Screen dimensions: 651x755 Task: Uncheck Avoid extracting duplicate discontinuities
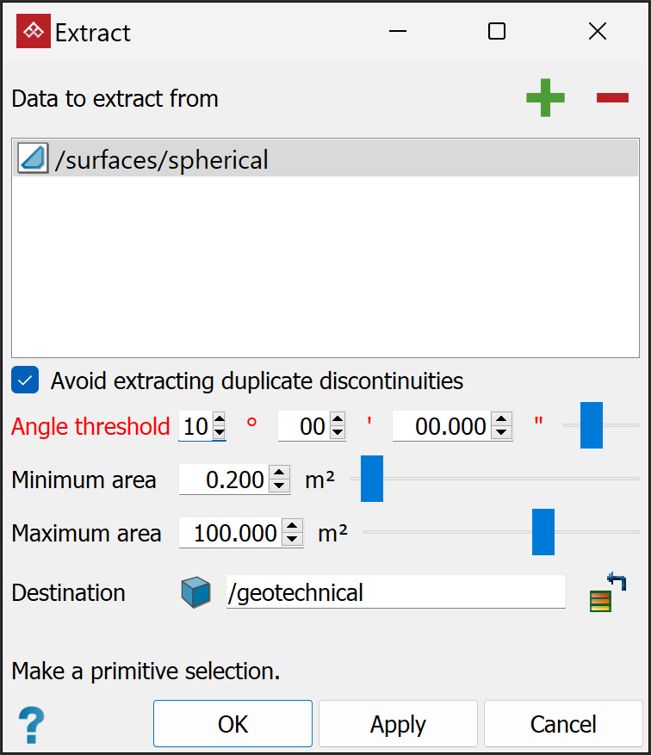pyautogui.click(x=26, y=381)
